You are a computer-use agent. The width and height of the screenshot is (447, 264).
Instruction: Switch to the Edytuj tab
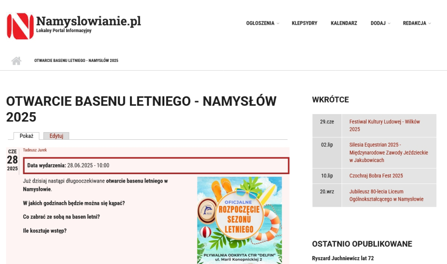(56, 136)
